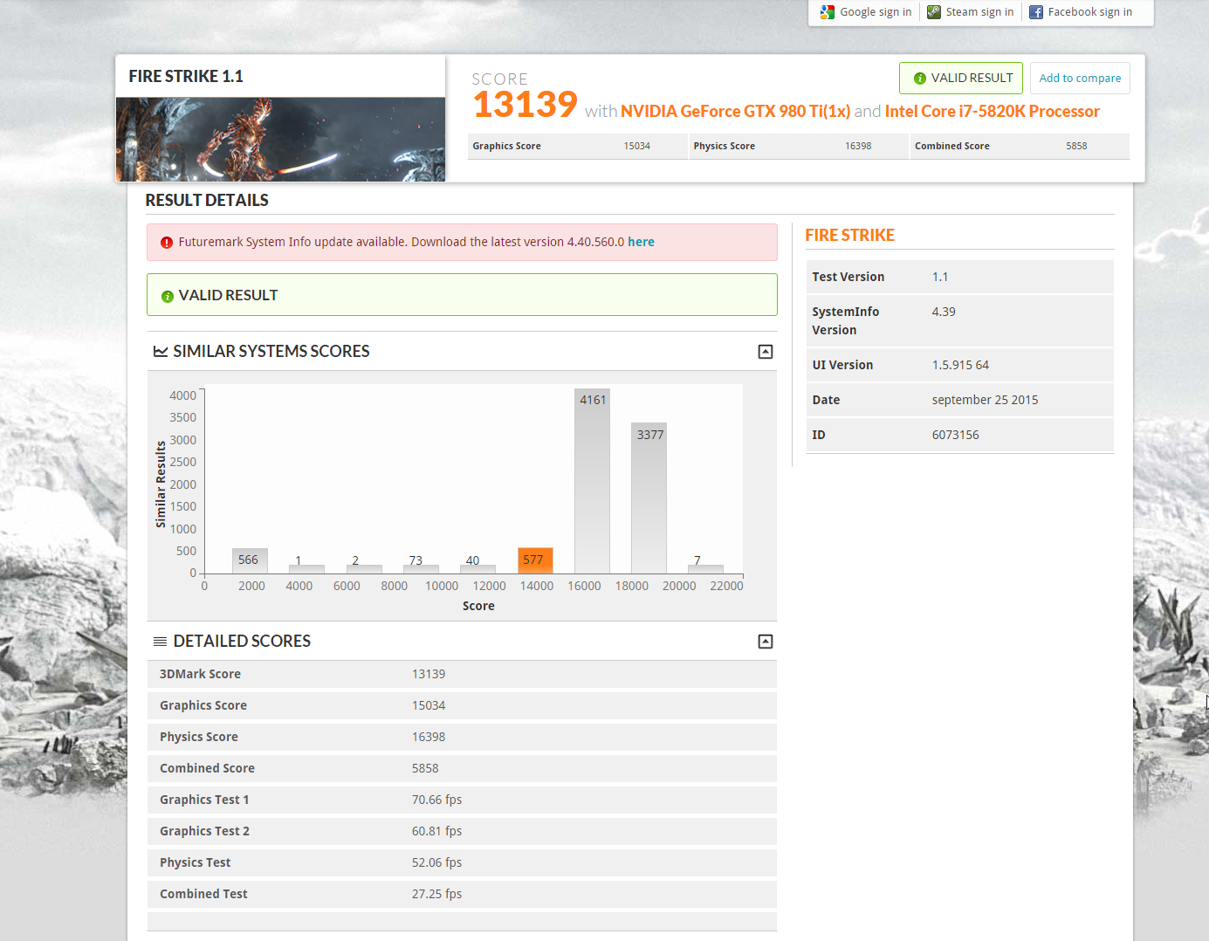
Task: Click the 3377 bar in chart
Action: click(x=649, y=498)
